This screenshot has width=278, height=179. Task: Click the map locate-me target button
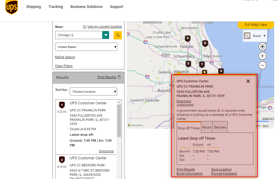262,47
